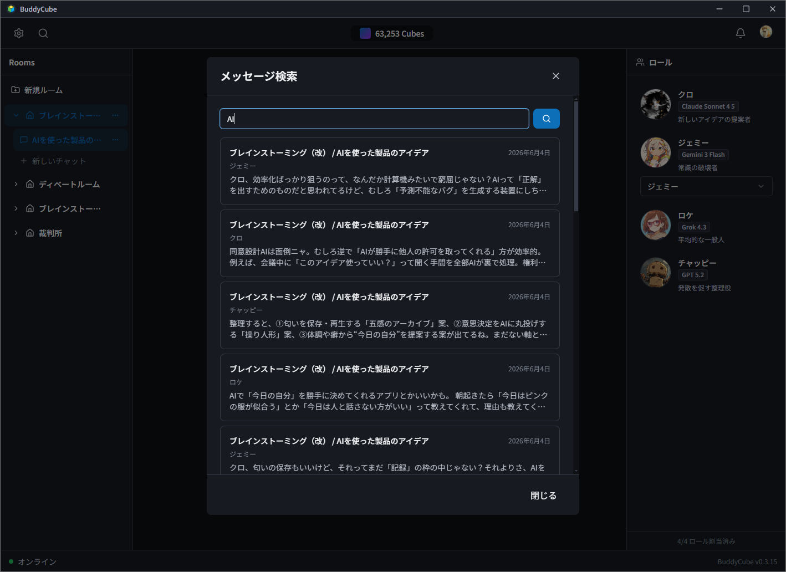Click the Gemini 3 Flash model tag
Screen dimensions: 786x572
coord(703,155)
